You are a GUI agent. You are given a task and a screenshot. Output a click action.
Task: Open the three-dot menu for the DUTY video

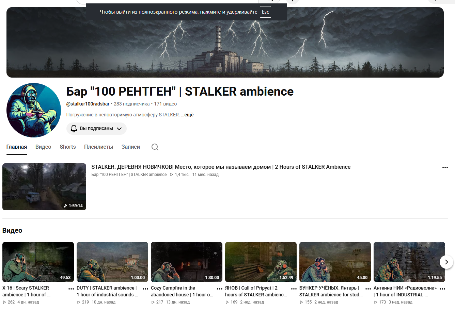[145, 289]
